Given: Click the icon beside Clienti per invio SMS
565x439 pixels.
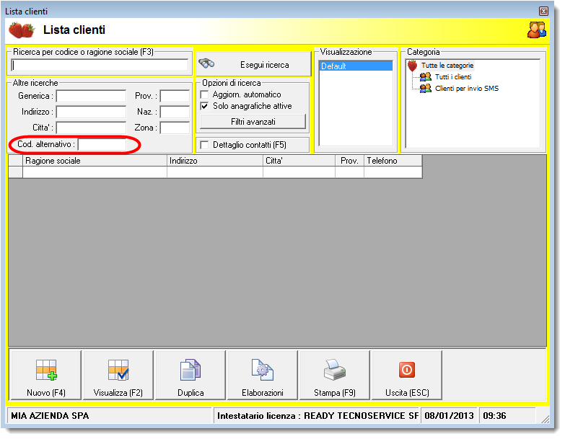Looking at the screenshot, I should tap(426, 89).
